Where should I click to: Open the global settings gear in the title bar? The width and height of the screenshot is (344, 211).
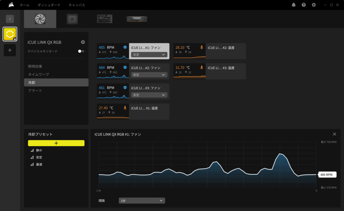coord(314,5)
